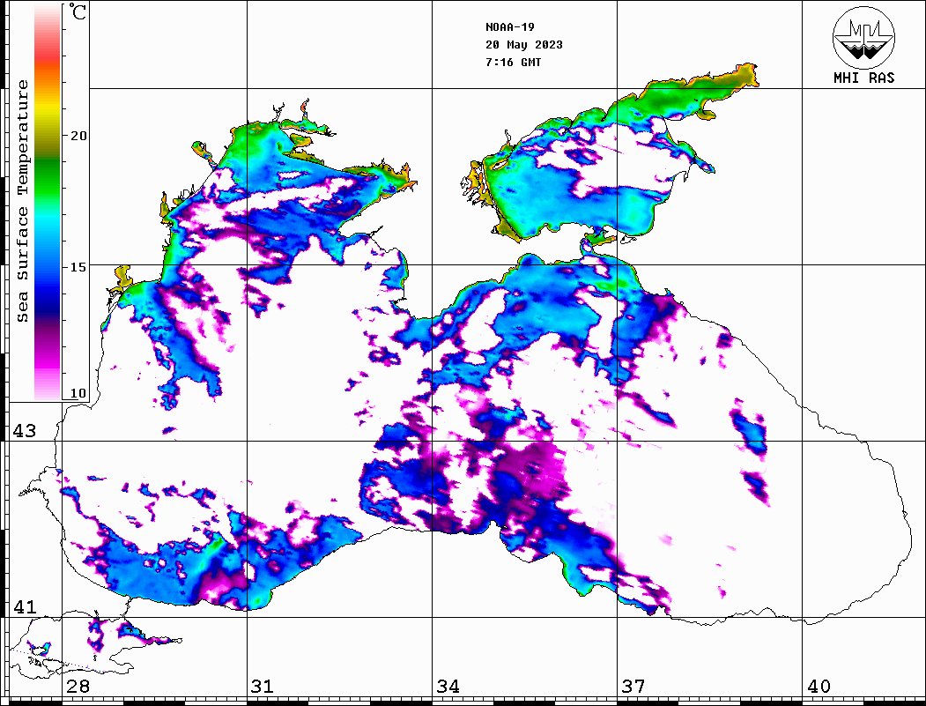Click longitude label 40
Image resolution: width=926 pixels, height=706 pixels.
coord(819,687)
